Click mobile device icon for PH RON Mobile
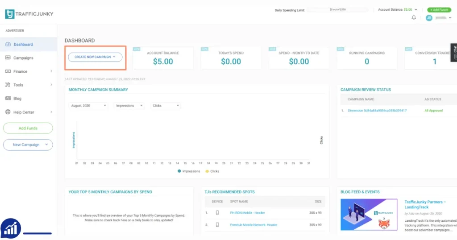 click(217, 213)
